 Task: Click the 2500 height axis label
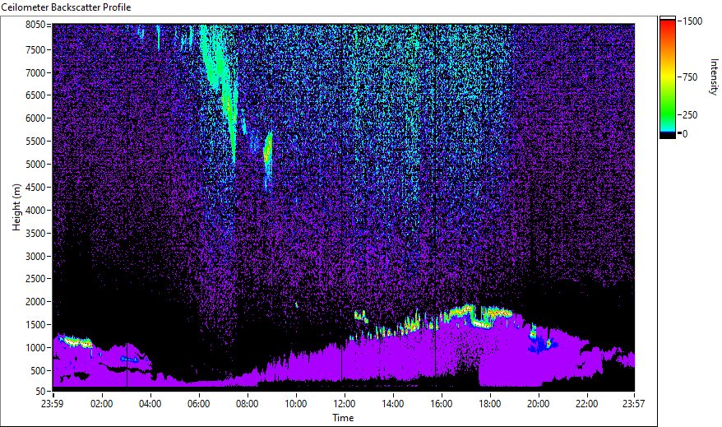coord(35,279)
